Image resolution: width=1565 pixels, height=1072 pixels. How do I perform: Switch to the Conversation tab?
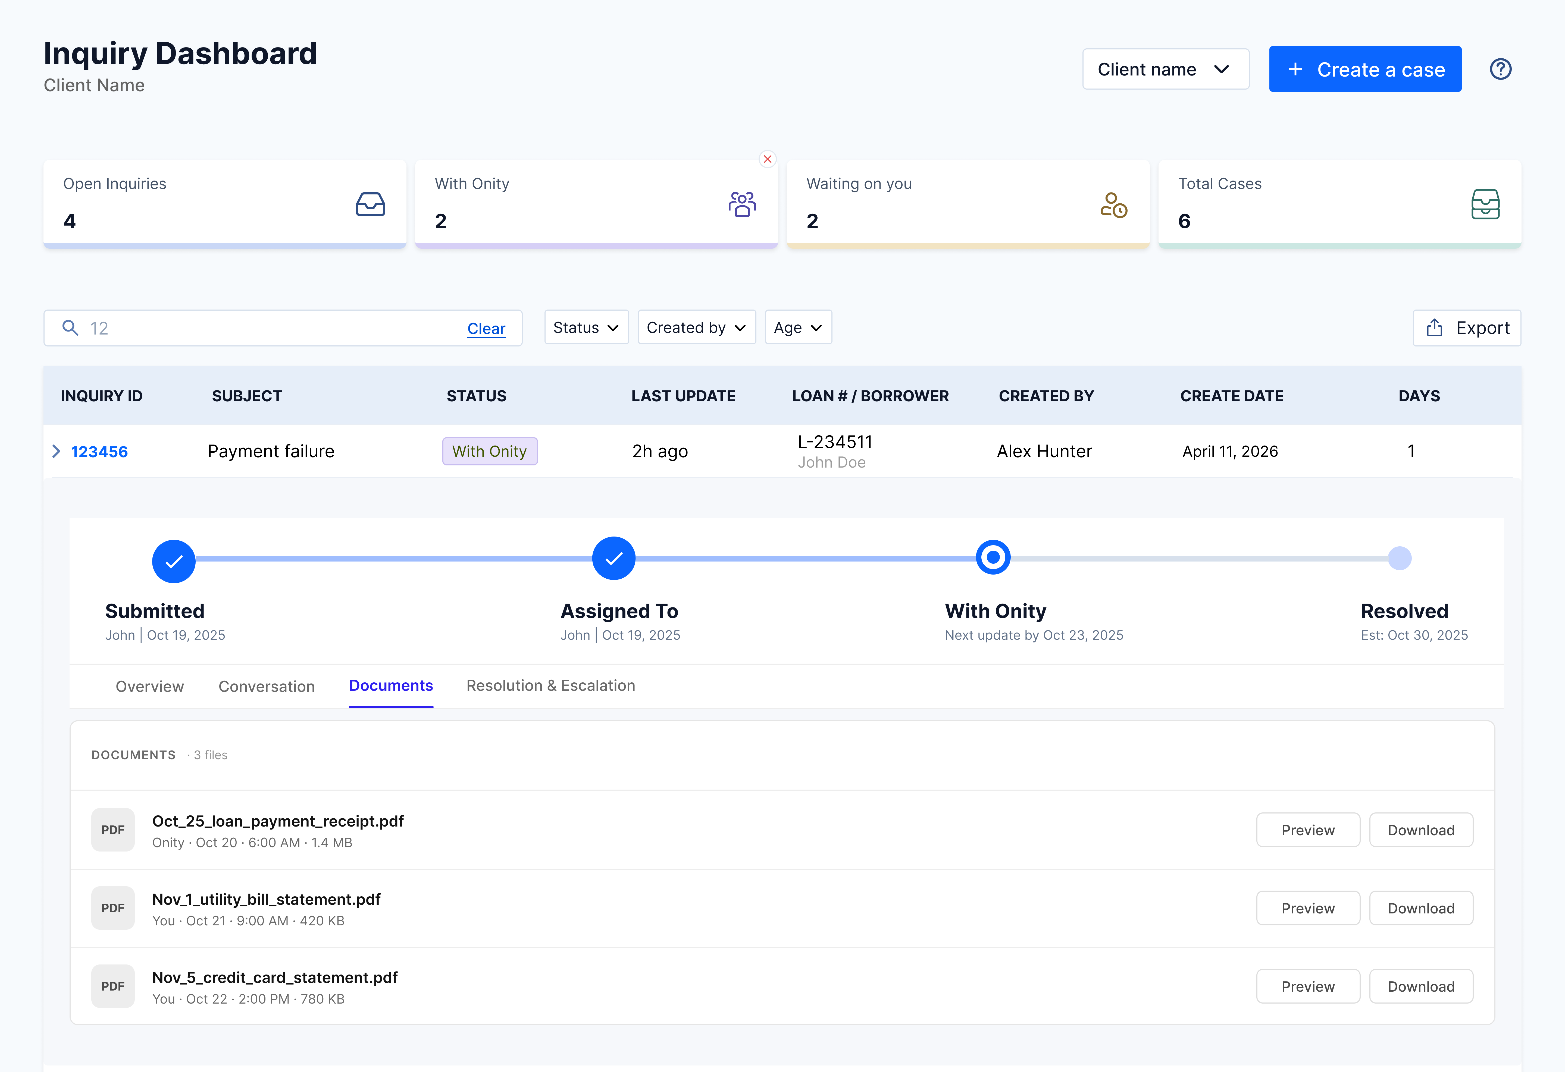pyautogui.click(x=267, y=686)
